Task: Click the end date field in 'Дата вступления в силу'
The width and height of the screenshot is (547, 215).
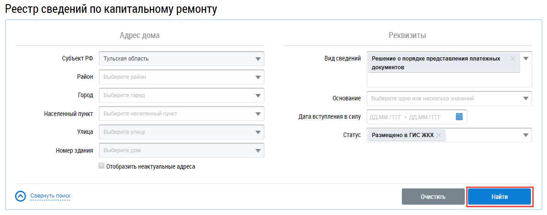Action: tap(425, 117)
